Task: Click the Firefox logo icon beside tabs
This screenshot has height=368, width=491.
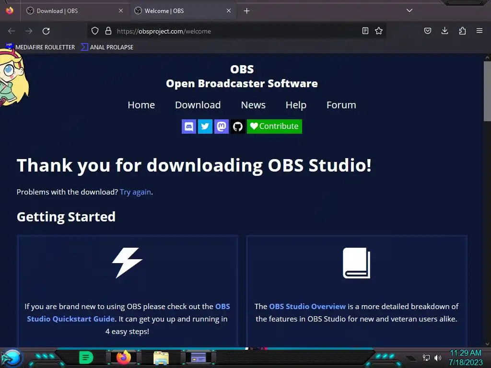Action: click(10, 11)
